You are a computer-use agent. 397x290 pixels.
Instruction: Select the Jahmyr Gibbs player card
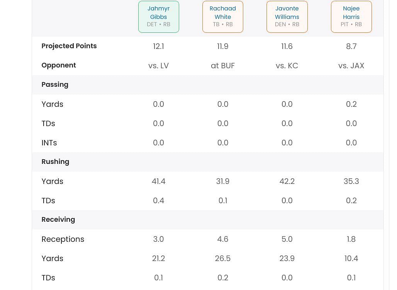coord(159,17)
